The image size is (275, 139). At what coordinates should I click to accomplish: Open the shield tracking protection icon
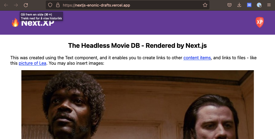[x=50, y=5]
